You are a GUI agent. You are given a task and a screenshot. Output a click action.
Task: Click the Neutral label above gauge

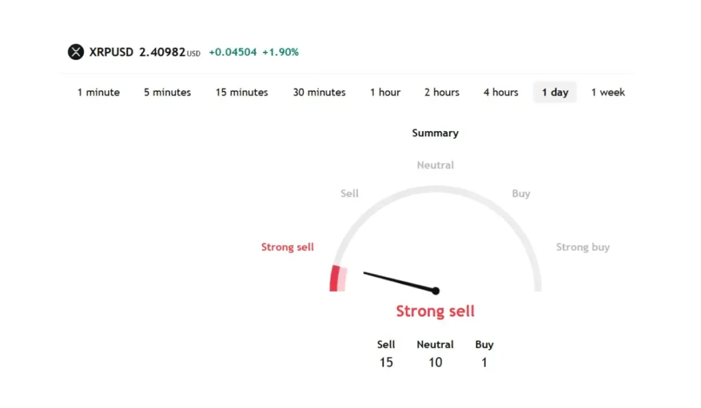point(435,165)
